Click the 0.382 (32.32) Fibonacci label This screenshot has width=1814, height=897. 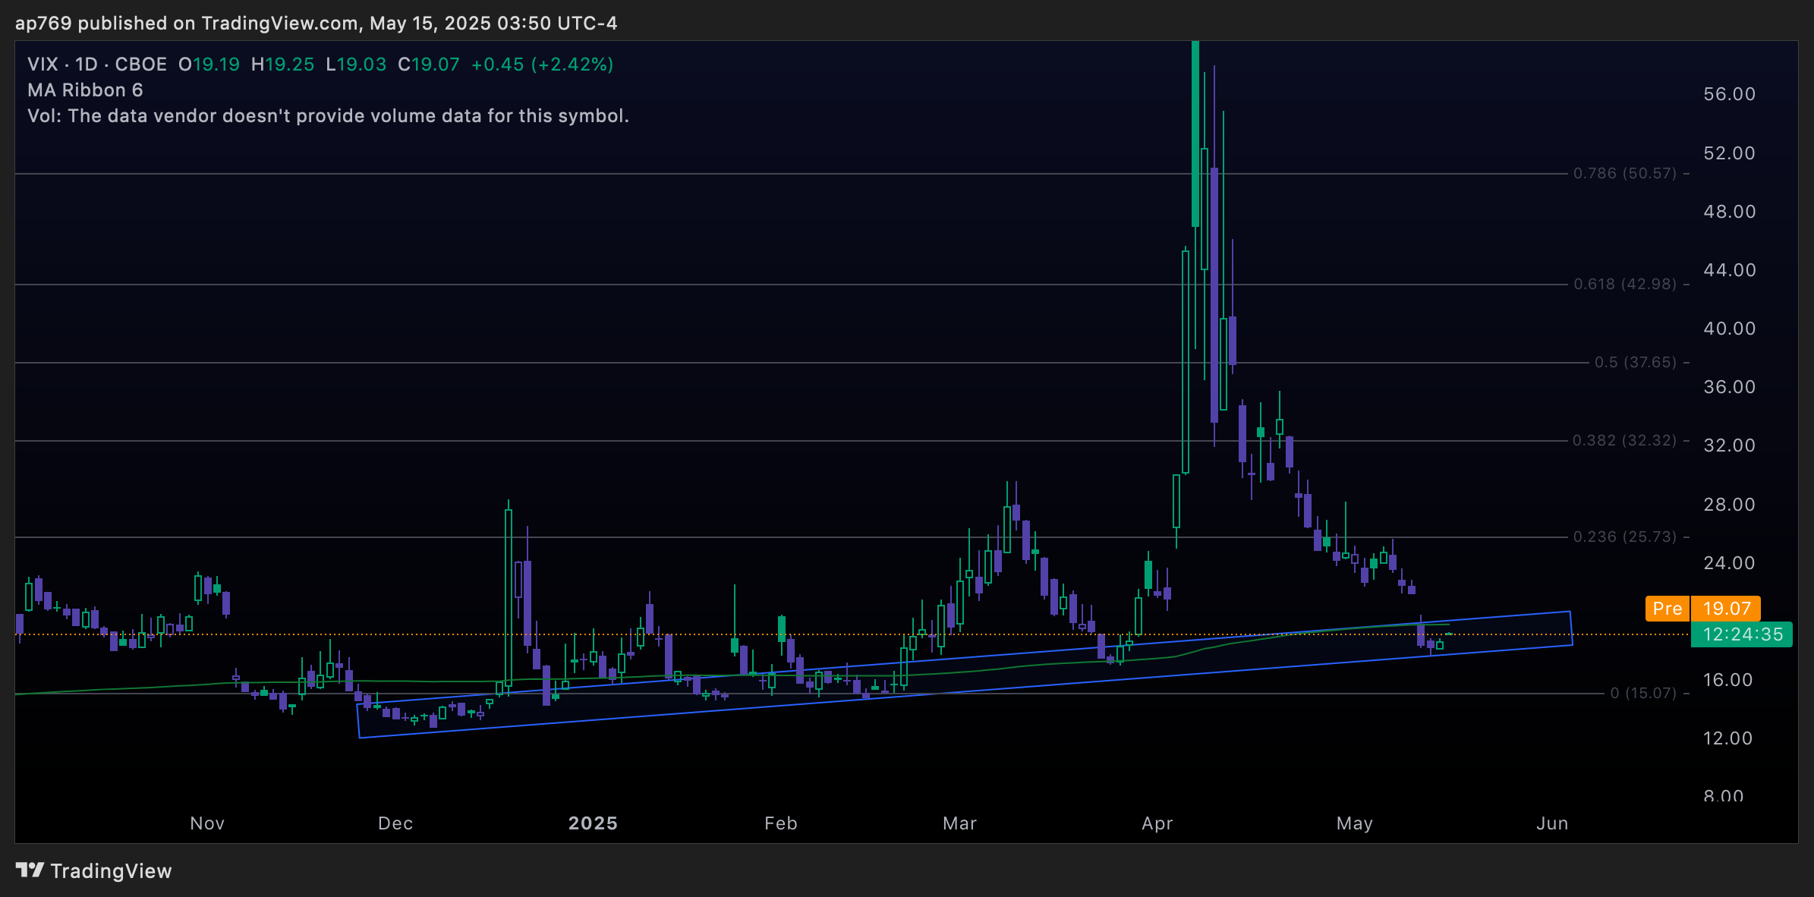[1624, 440]
